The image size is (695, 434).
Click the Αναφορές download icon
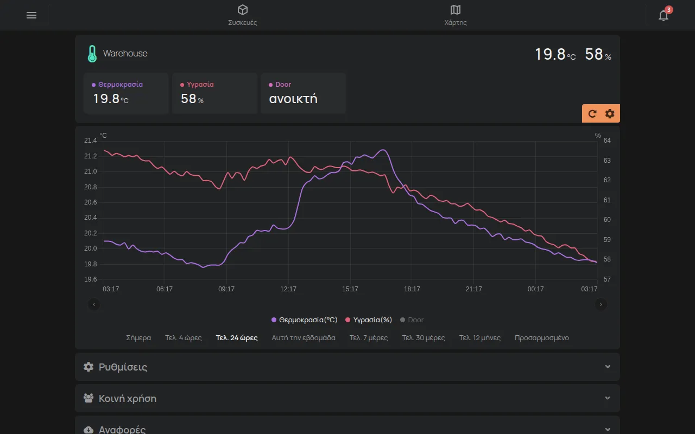click(89, 430)
